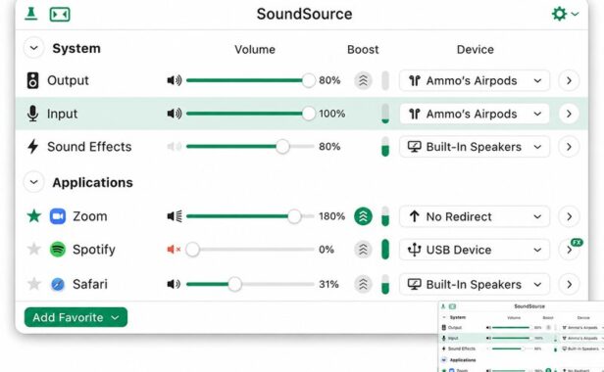
Task: Click the Output level meter
Action: (385, 80)
